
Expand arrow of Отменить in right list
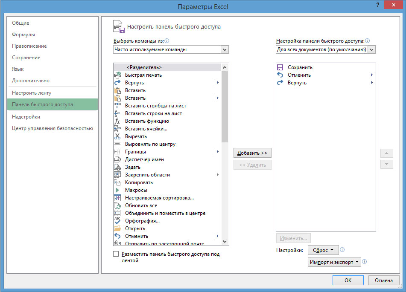click(371, 75)
